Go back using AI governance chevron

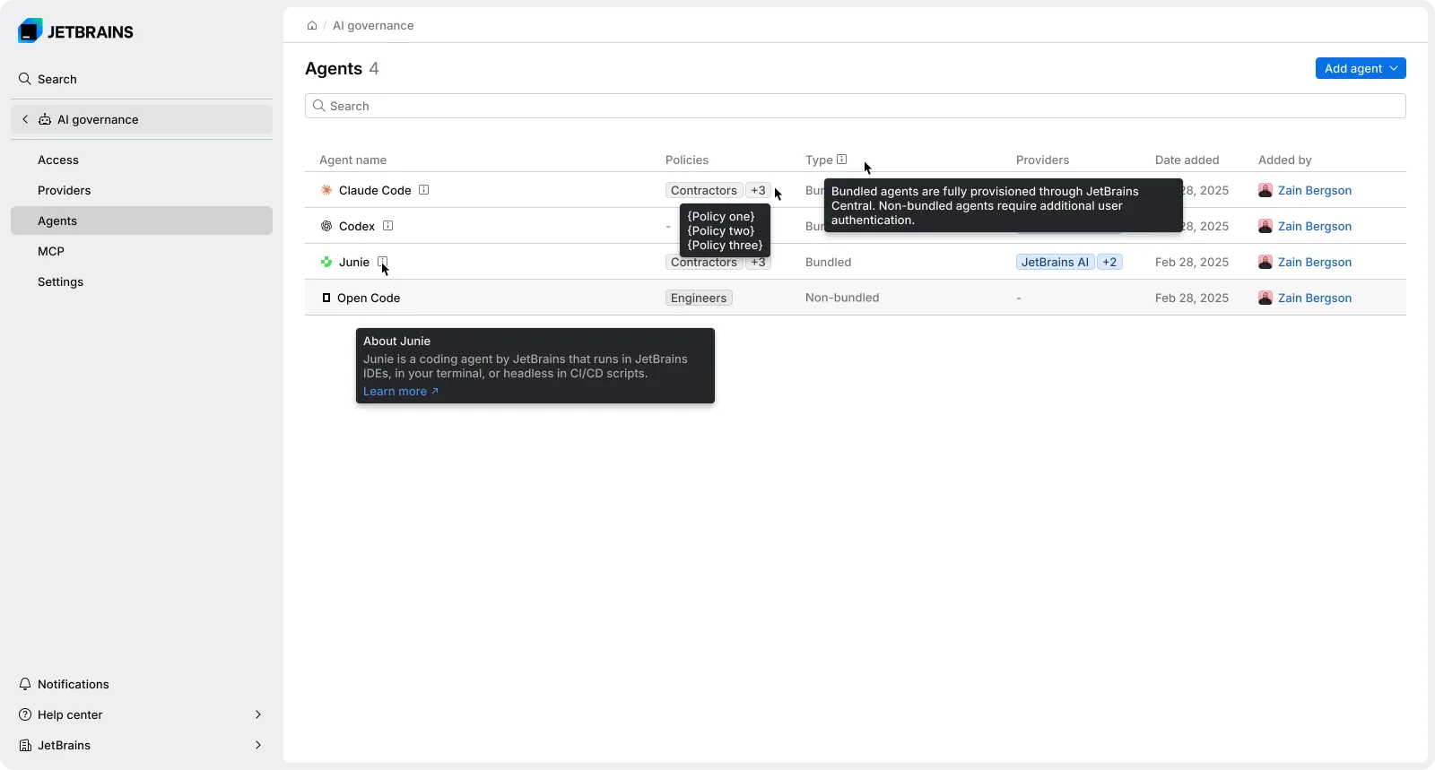[x=25, y=119]
